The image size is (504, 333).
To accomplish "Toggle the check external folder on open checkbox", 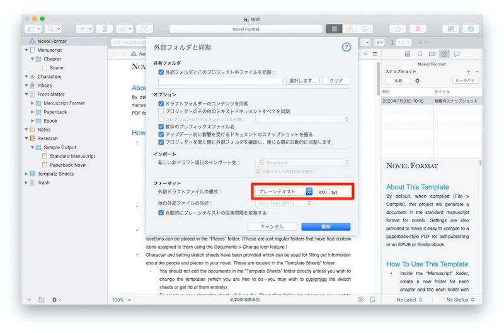I will coord(161,142).
